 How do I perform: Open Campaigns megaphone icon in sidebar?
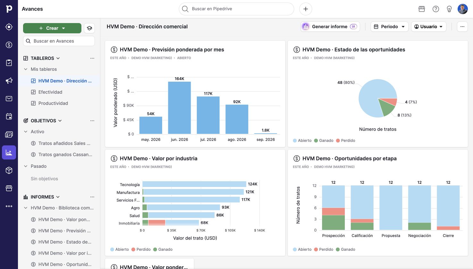click(x=9, y=81)
